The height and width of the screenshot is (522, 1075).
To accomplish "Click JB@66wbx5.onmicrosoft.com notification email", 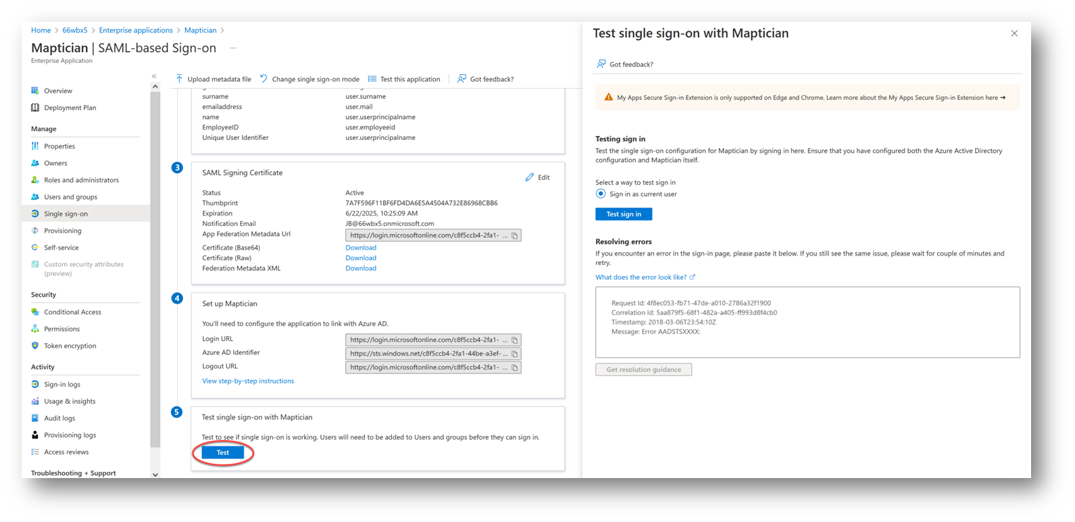I will [x=390, y=224].
